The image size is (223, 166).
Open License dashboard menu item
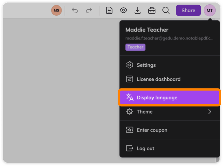point(170,79)
